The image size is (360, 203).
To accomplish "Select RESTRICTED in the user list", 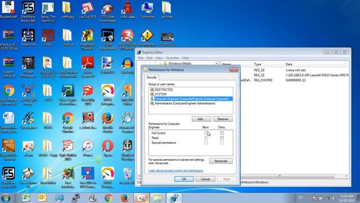I will 191,90.
